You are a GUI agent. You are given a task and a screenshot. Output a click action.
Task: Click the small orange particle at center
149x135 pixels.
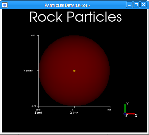tap(74, 71)
